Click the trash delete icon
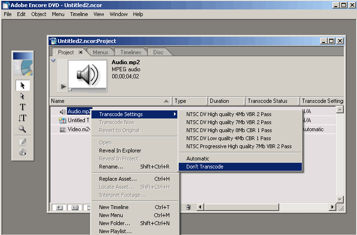Viewport: 357px width, 235px height. point(188,207)
